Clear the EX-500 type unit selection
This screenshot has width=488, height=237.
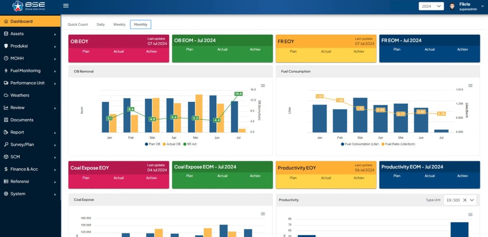pyautogui.click(x=465, y=200)
